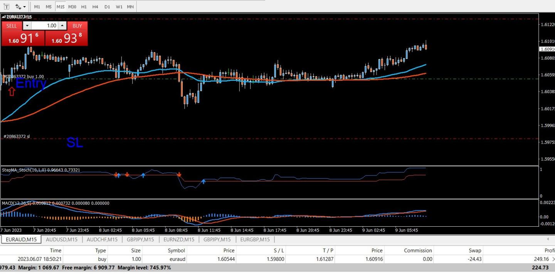Click the 9 Jun 02:45 time axis label

373,230
